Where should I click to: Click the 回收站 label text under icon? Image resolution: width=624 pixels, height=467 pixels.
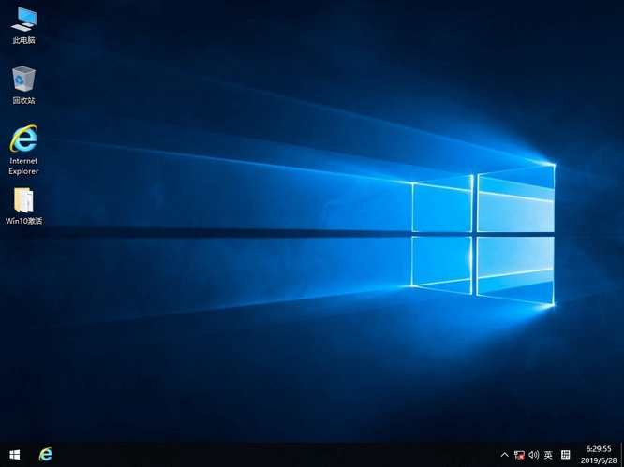click(23, 101)
